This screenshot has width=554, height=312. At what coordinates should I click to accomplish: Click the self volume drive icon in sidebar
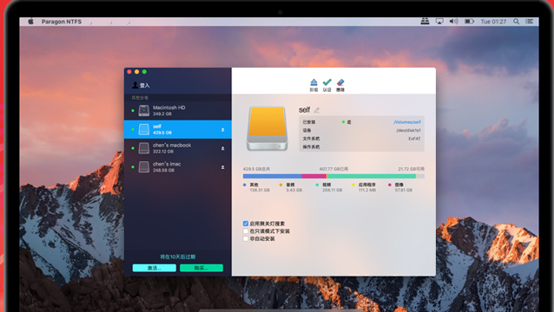coord(144,129)
